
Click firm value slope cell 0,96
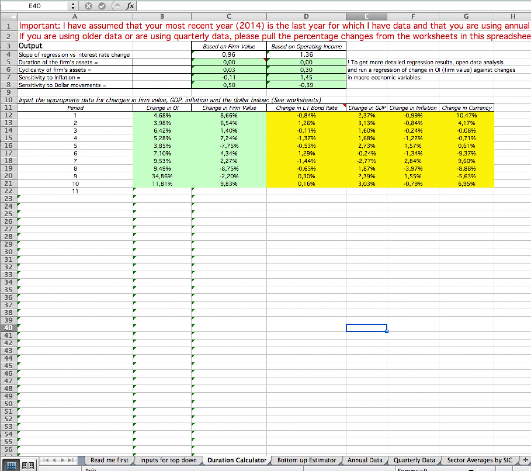(229, 55)
